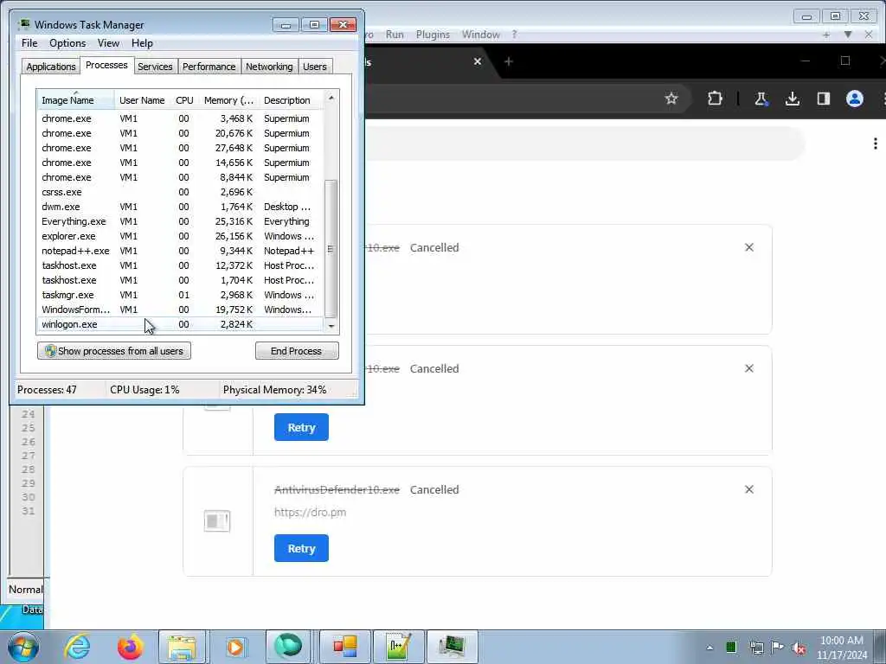The height and width of the screenshot is (664, 886).
Task: Remove the third cancelled AntivirusDefender10.exe entry
Action: pyautogui.click(x=749, y=489)
